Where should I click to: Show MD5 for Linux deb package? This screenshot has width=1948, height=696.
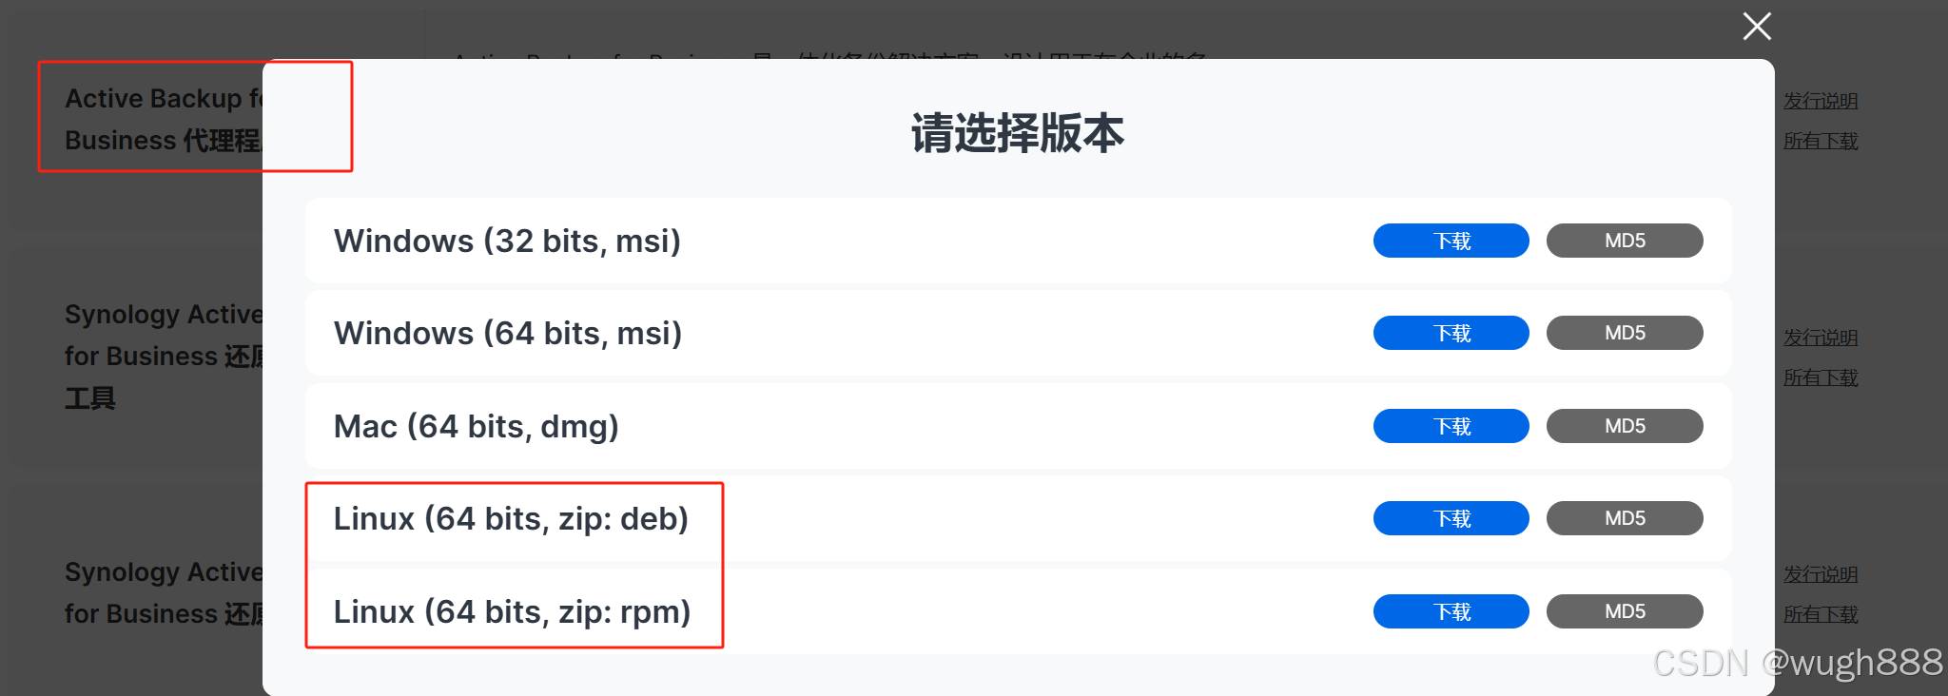[x=1624, y=518]
